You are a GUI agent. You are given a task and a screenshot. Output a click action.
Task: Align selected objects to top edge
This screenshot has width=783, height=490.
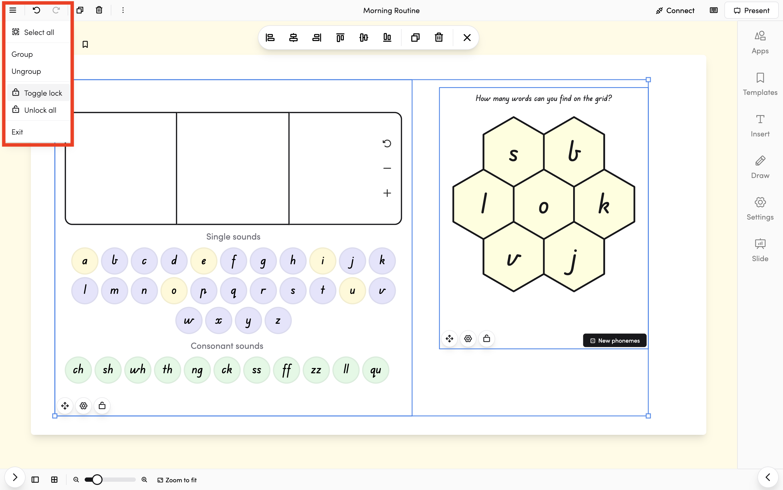[x=340, y=38]
